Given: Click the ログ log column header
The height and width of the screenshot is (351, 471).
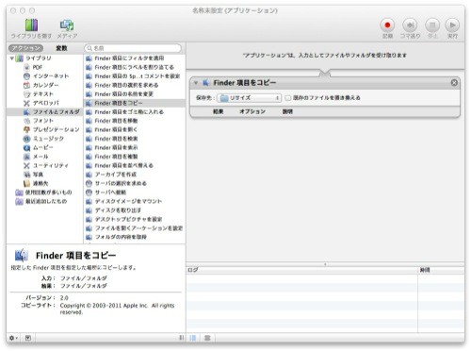Looking at the screenshot, I should click(x=302, y=270).
